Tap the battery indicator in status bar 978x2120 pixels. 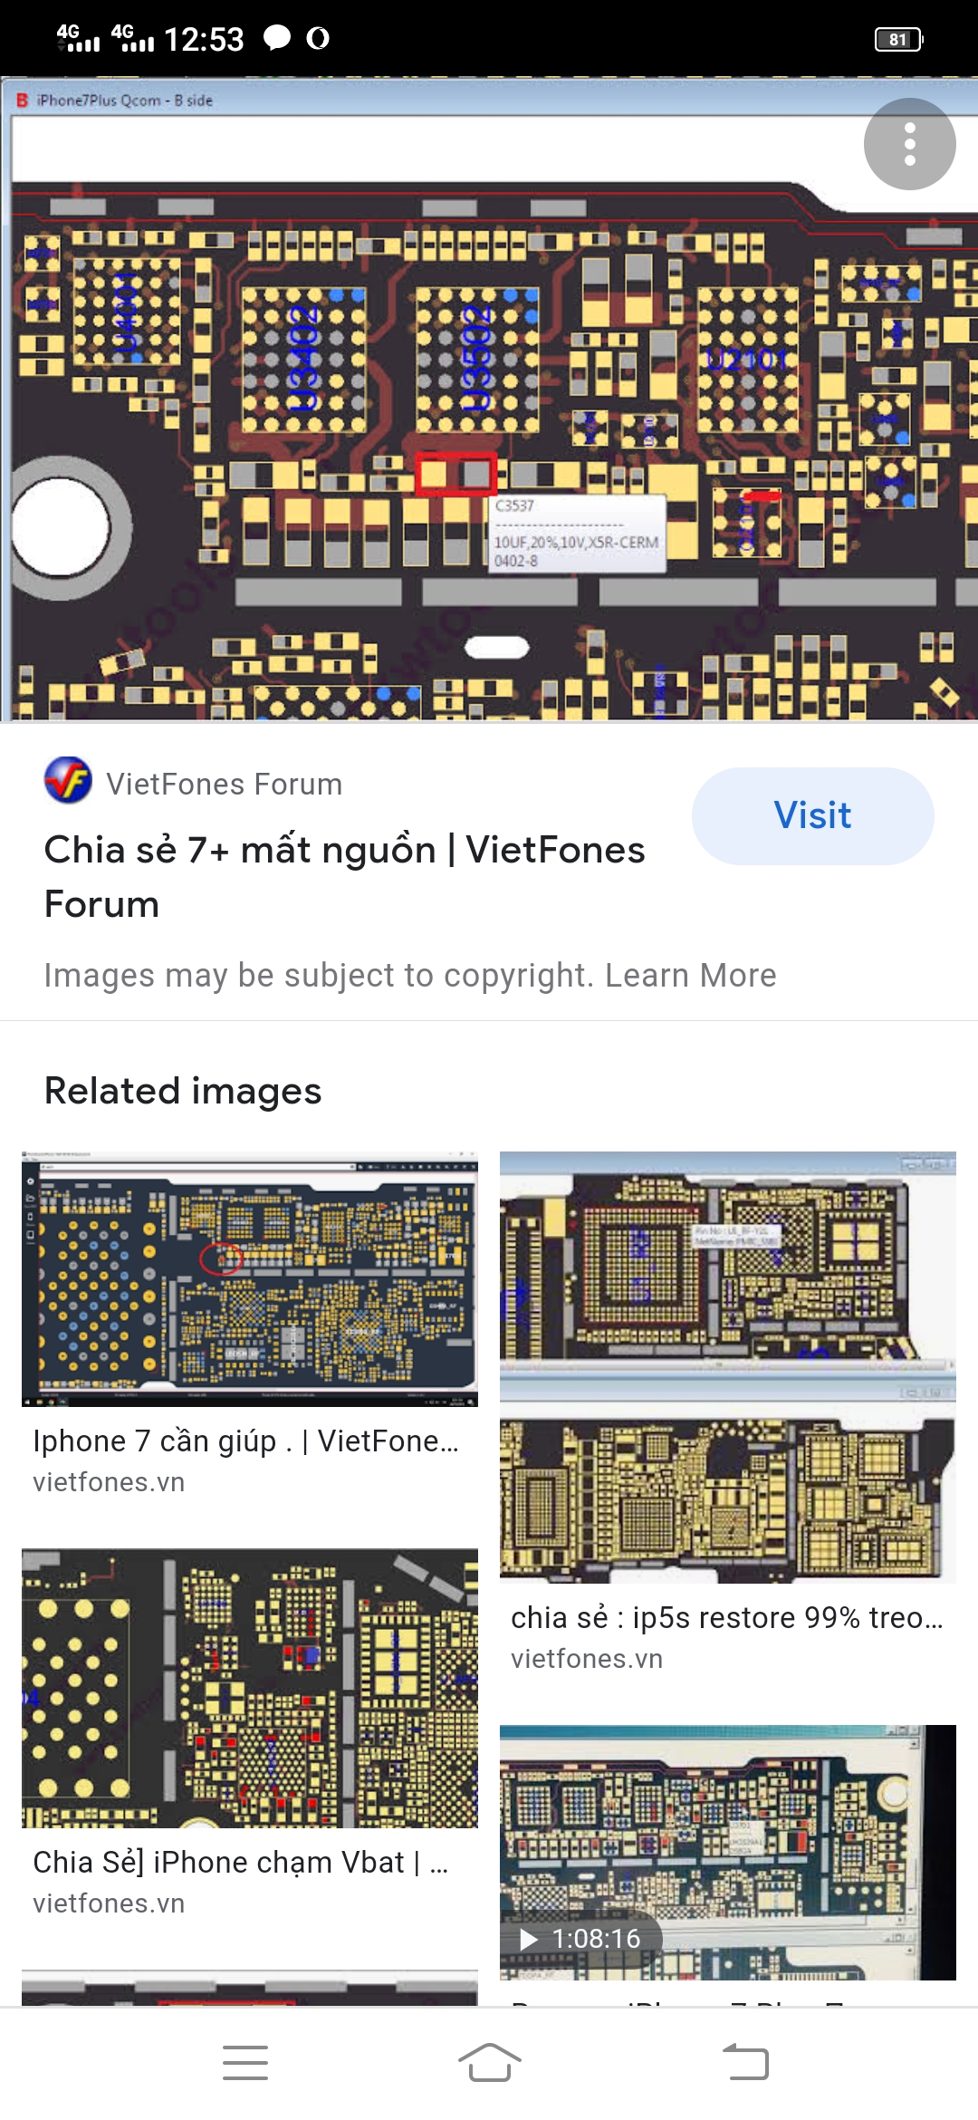[898, 39]
